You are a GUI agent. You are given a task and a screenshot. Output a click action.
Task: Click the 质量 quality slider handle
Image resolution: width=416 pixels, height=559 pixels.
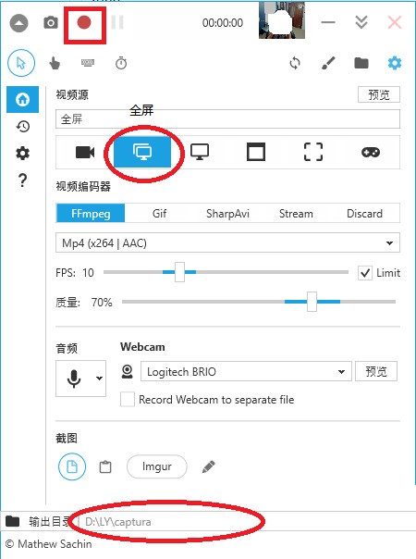click(x=312, y=302)
